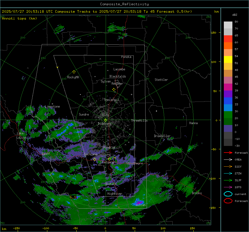249x232 pixels.
Task: Click the yellow diamond marker above Didsbury
Action: pyautogui.click(x=105, y=120)
